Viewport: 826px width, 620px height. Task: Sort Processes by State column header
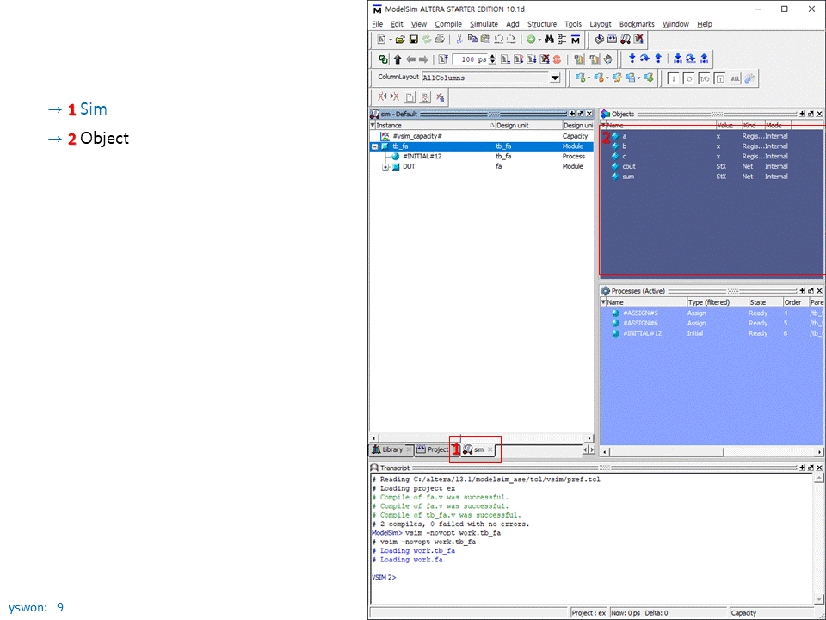pos(765,302)
